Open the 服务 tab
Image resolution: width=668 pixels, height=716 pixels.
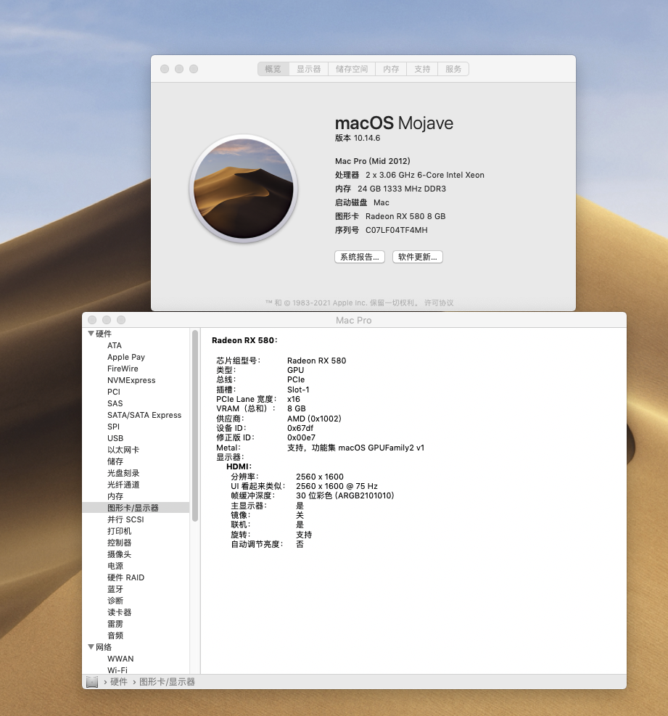(453, 69)
